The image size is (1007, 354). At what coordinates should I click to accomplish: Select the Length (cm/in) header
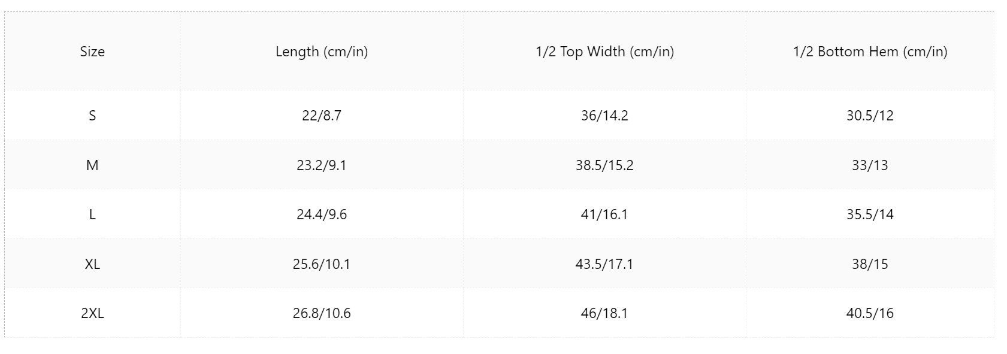322,52
